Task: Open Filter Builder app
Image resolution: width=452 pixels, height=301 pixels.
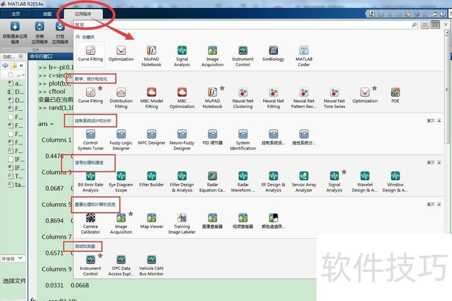Action: (x=151, y=179)
